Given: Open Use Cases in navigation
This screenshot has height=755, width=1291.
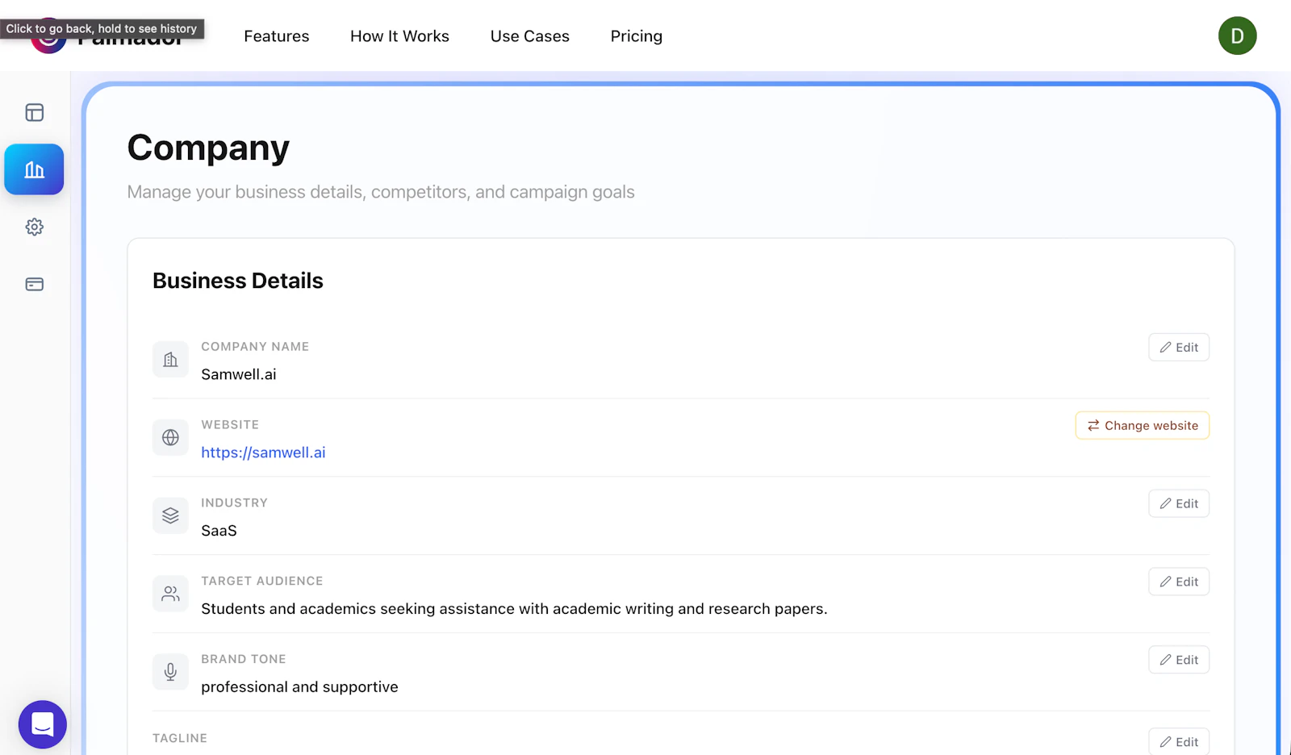Looking at the screenshot, I should [530, 36].
